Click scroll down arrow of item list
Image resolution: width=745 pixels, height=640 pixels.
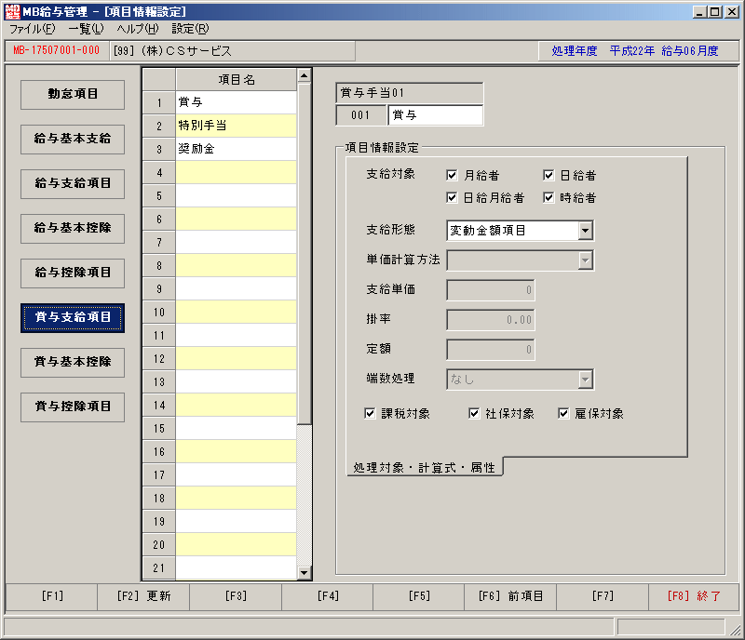305,573
